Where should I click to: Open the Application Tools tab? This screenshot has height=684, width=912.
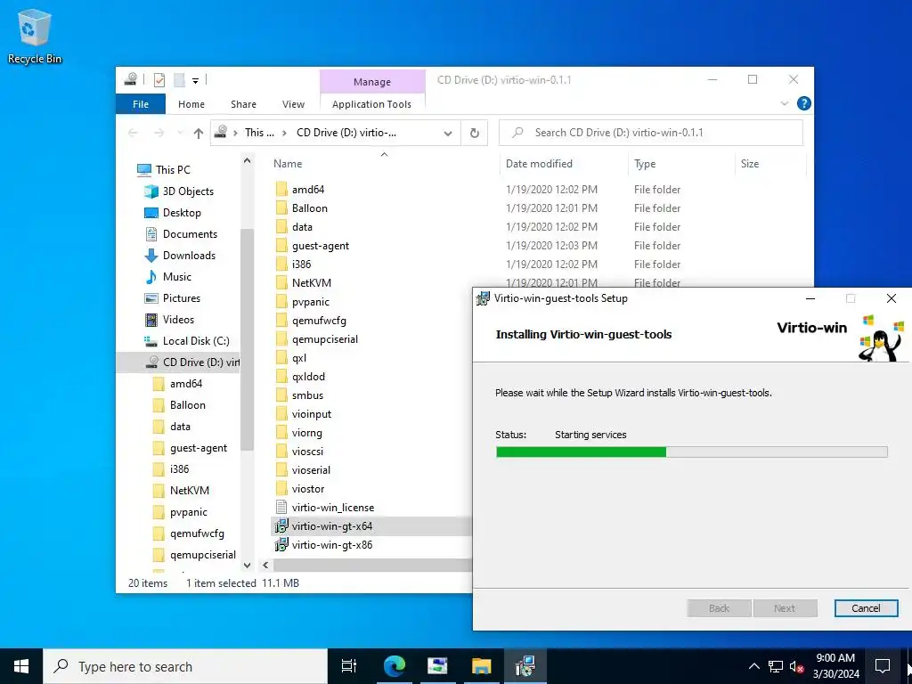click(x=371, y=104)
